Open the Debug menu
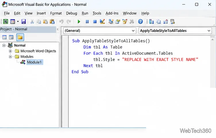 click(x=72, y=13)
